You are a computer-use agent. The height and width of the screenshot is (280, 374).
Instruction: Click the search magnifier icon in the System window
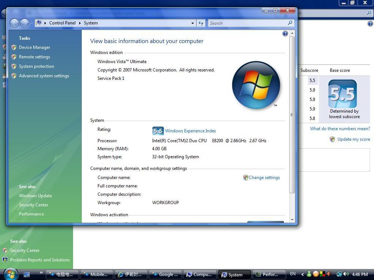290,23
